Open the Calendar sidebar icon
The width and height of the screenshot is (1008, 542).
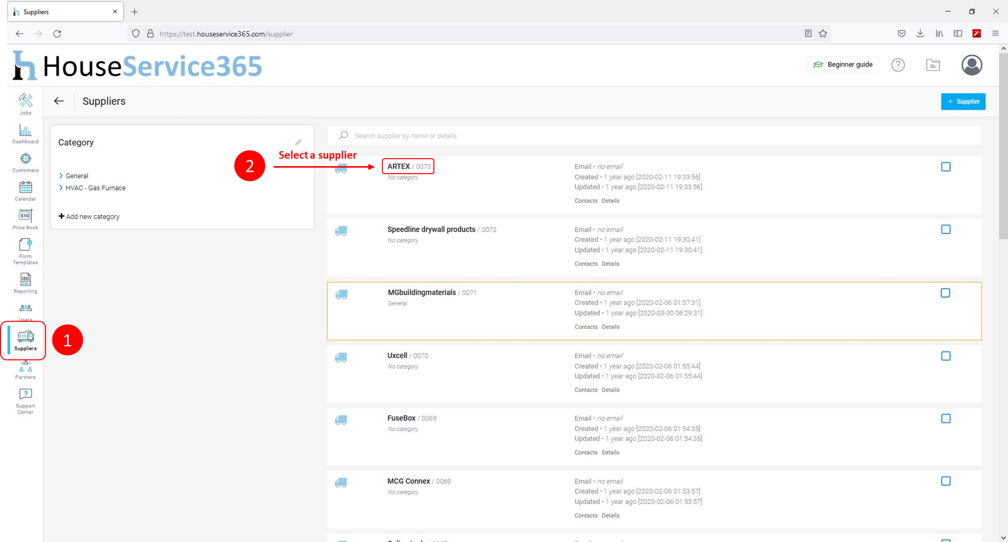[x=25, y=191]
